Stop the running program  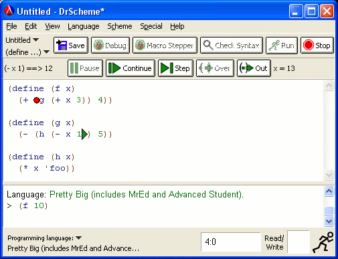pyautogui.click(x=317, y=46)
